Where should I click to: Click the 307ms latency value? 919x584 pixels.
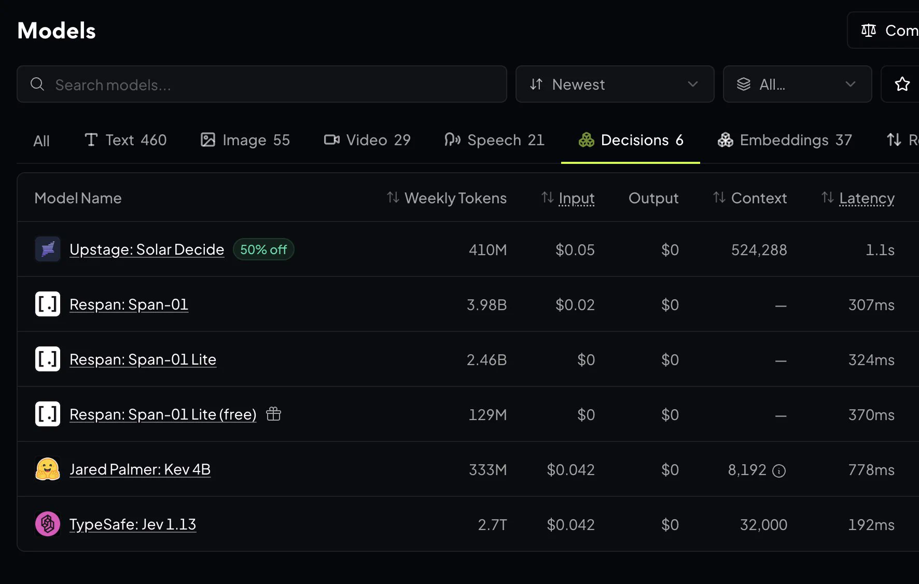[x=871, y=305]
